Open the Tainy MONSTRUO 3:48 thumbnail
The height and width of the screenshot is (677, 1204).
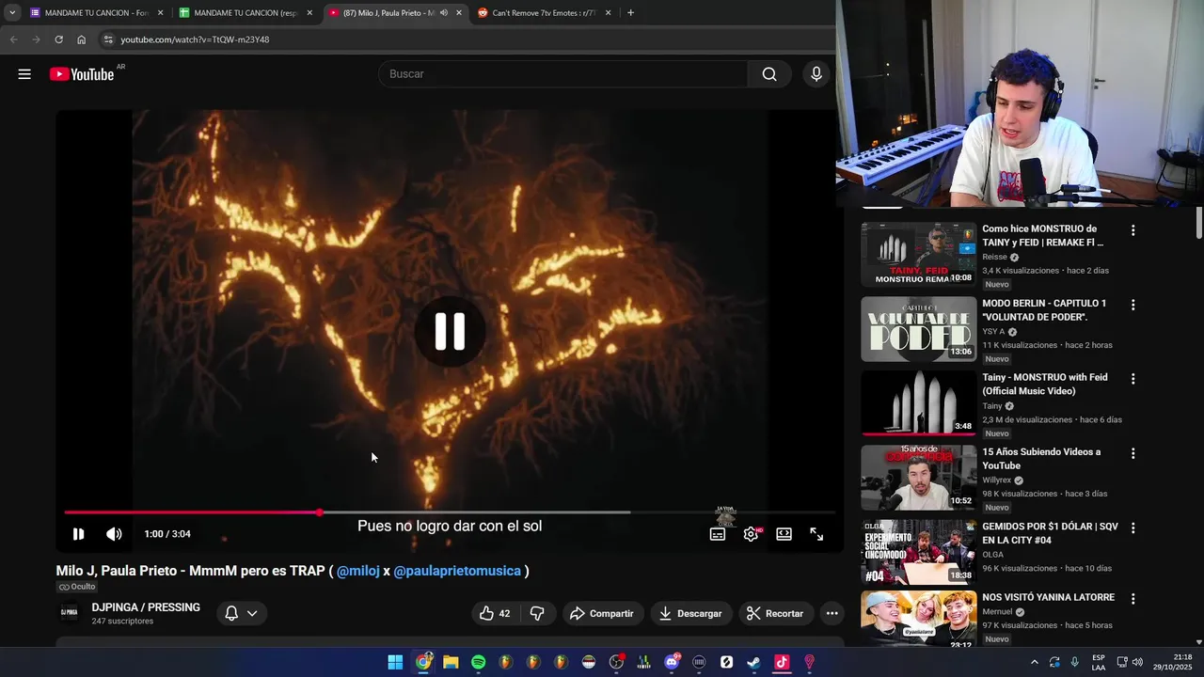(x=919, y=403)
